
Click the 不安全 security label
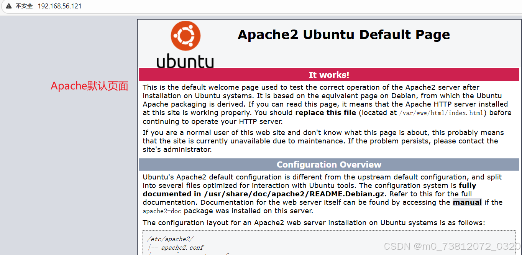click(24, 6)
